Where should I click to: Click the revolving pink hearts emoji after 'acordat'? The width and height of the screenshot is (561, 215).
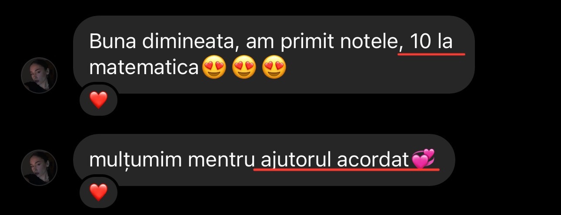[423, 159]
